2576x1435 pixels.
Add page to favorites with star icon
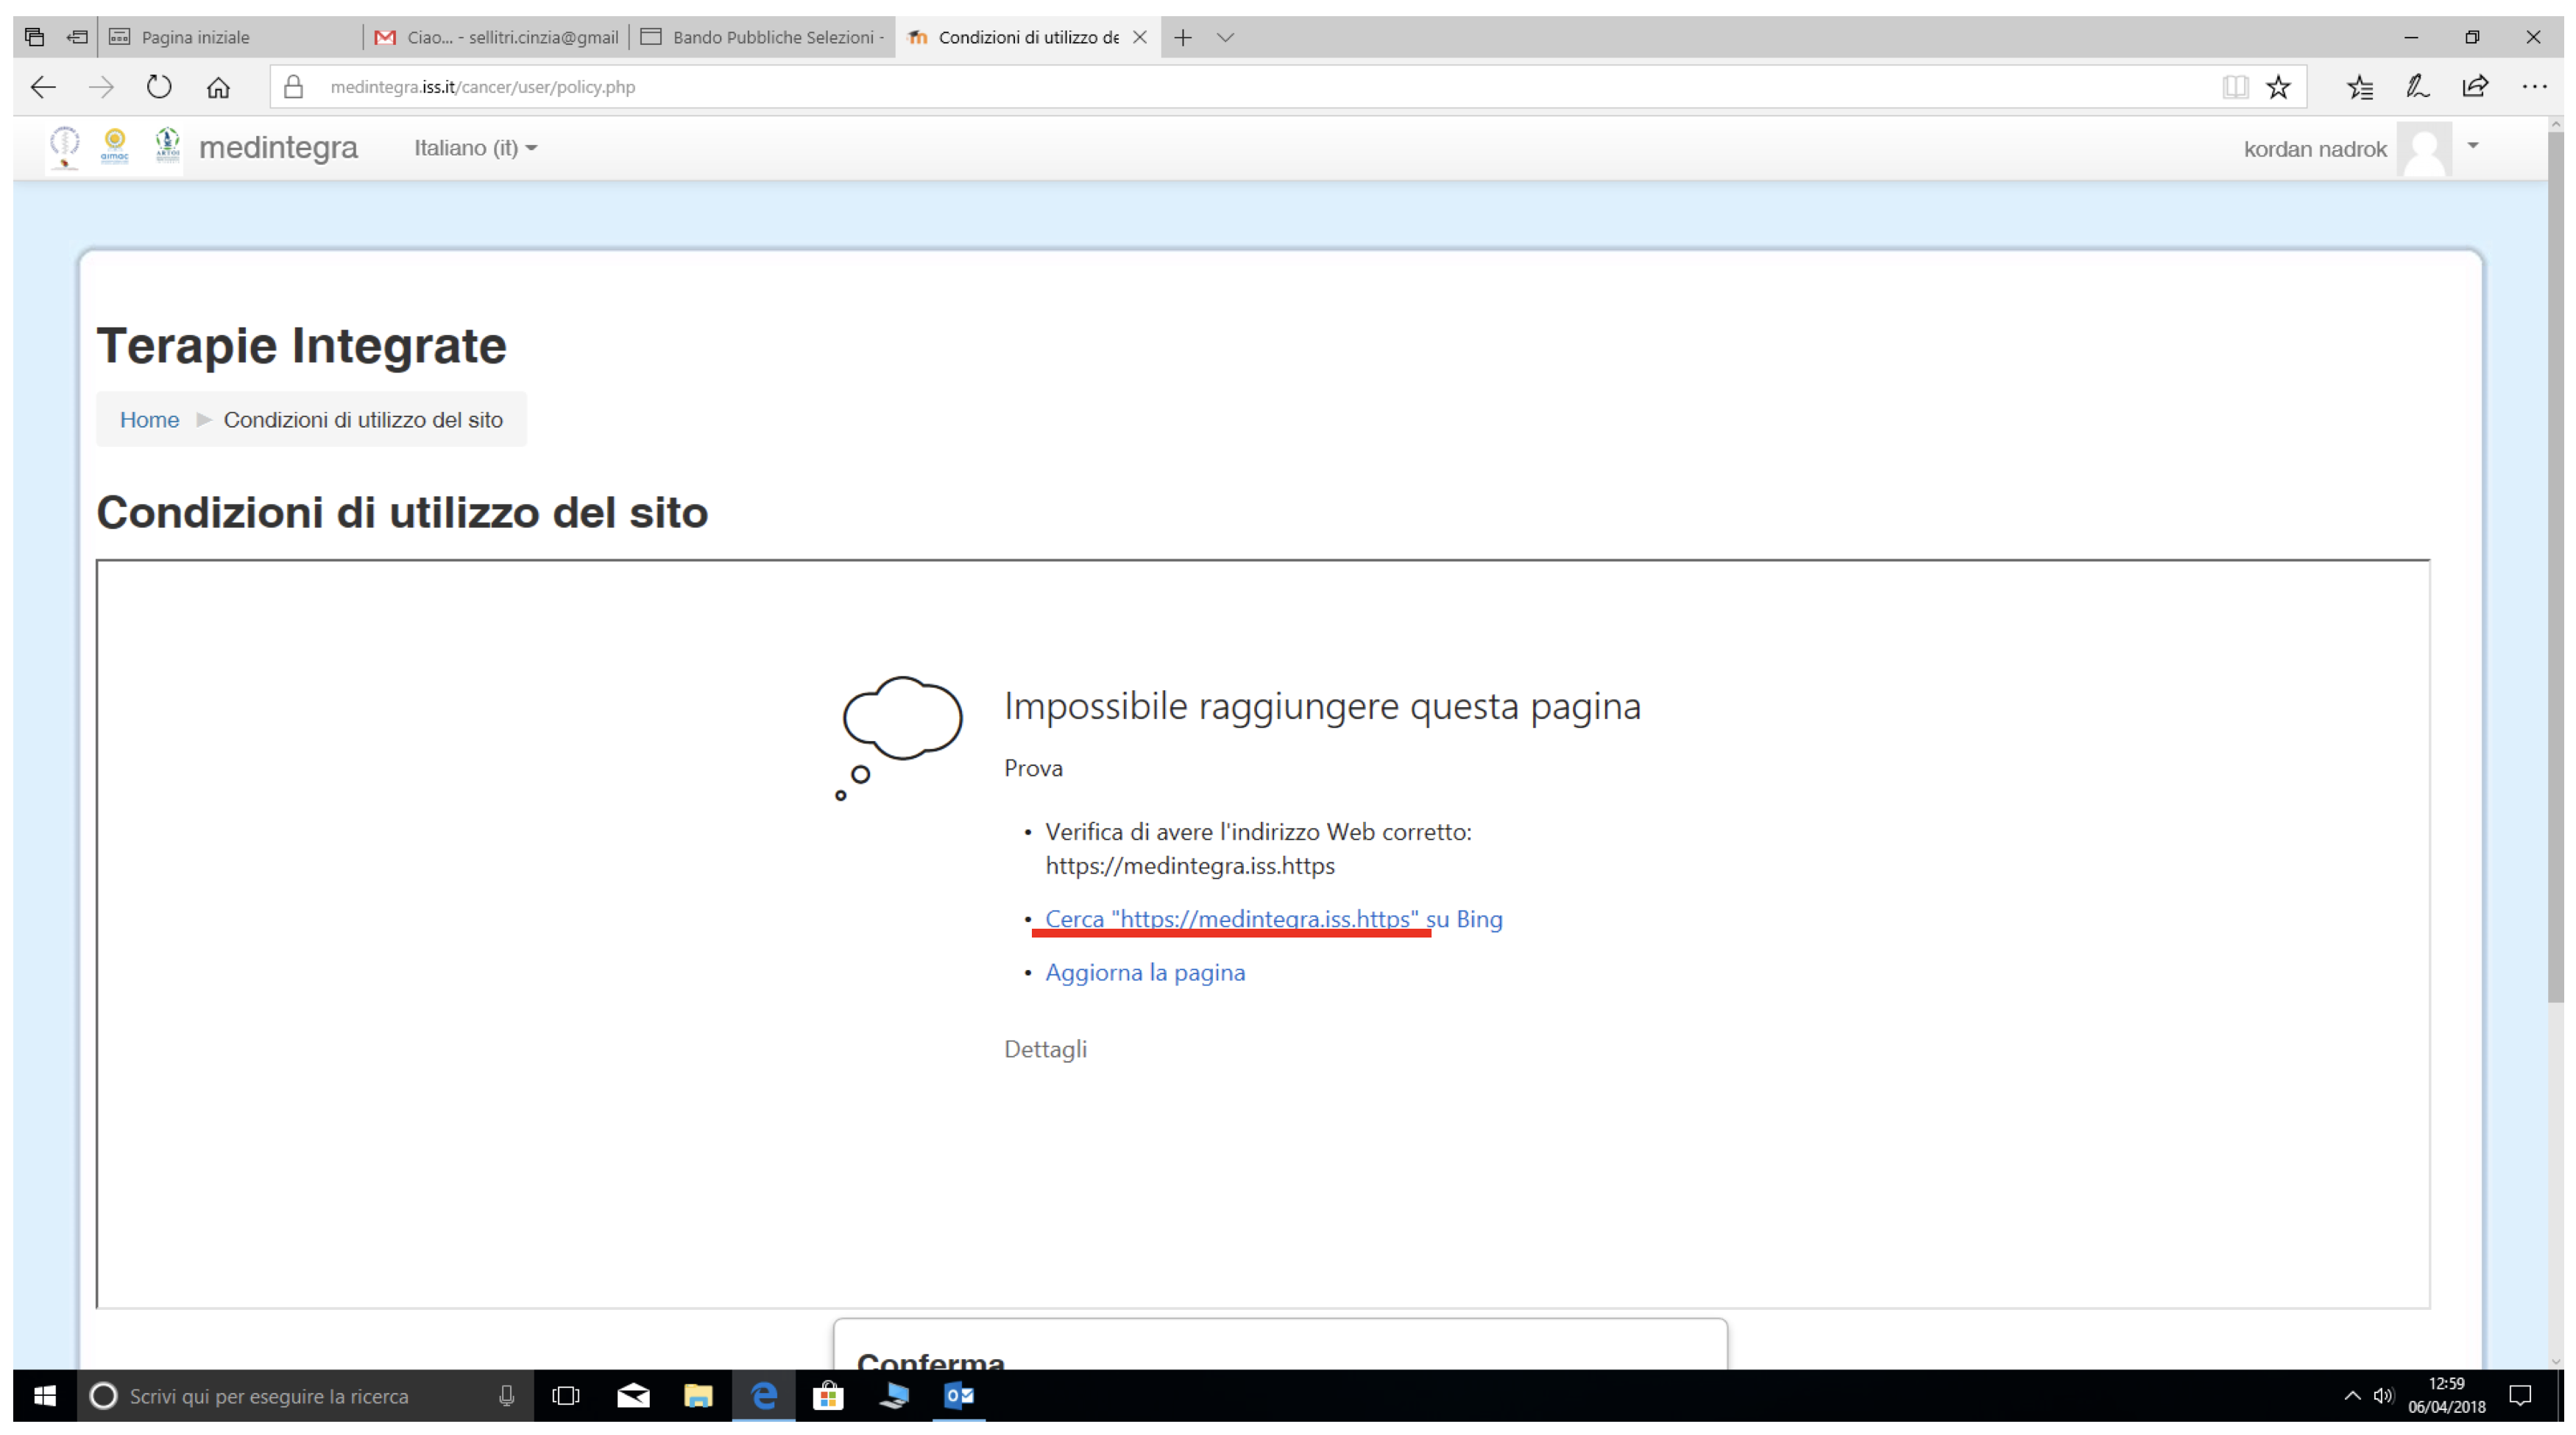[2278, 87]
